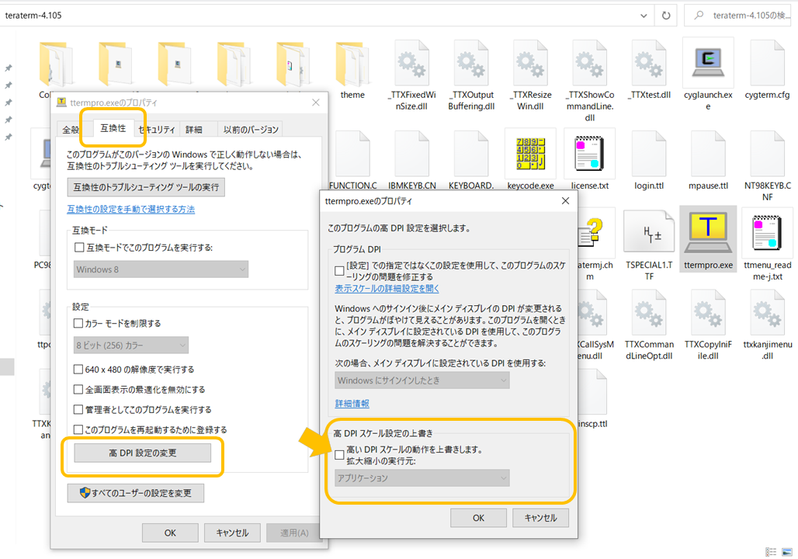Viewport: 798px width, 559px height.
Task: Switch to the 全般 tab
Action: [x=71, y=130]
